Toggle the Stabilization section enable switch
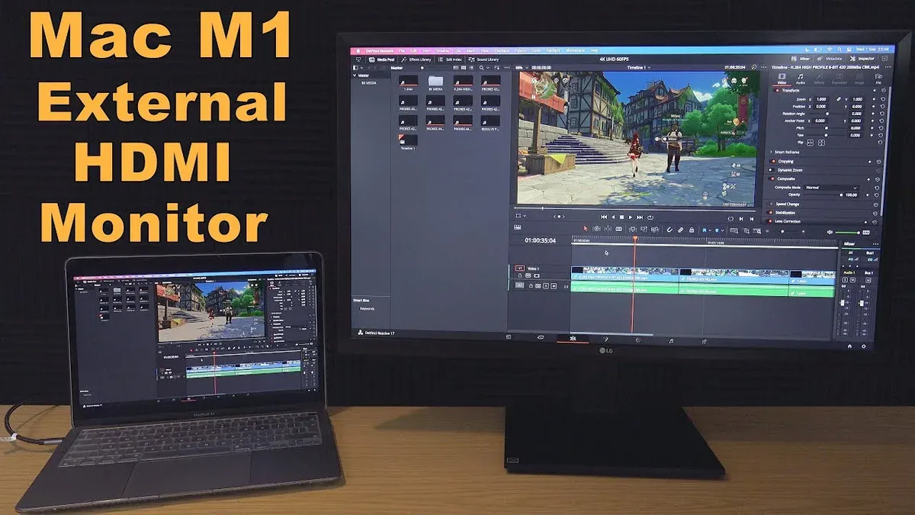The width and height of the screenshot is (915, 515). 769,213
